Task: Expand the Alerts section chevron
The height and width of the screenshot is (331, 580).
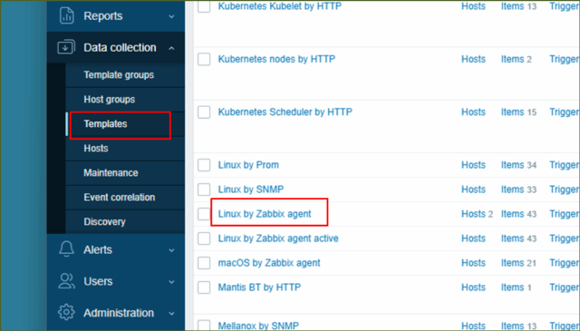Action: tap(171, 250)
